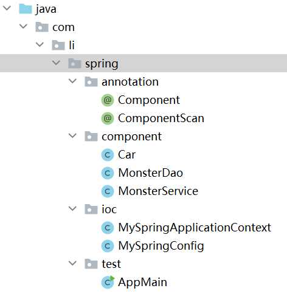Click the ComponentScan annotation icon
287x294 pixels.
tap(108, 118)
